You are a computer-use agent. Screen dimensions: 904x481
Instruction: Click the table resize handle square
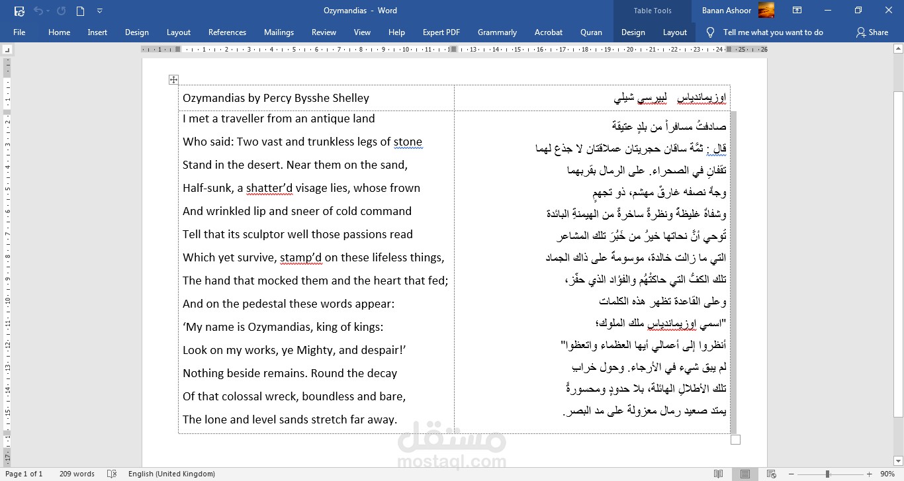click(x=735, y=439)
